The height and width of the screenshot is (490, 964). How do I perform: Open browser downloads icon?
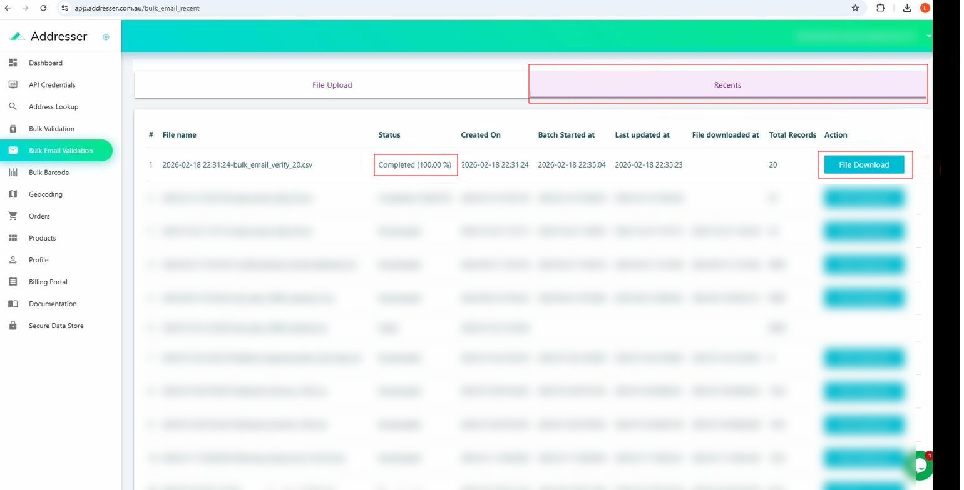[x=906, y=8]
